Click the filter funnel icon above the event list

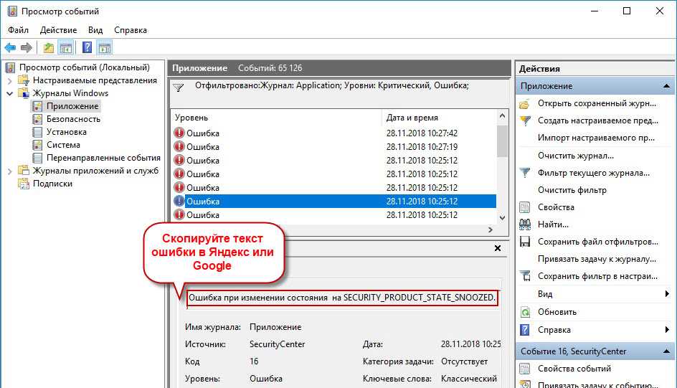[x=179, y=87]
